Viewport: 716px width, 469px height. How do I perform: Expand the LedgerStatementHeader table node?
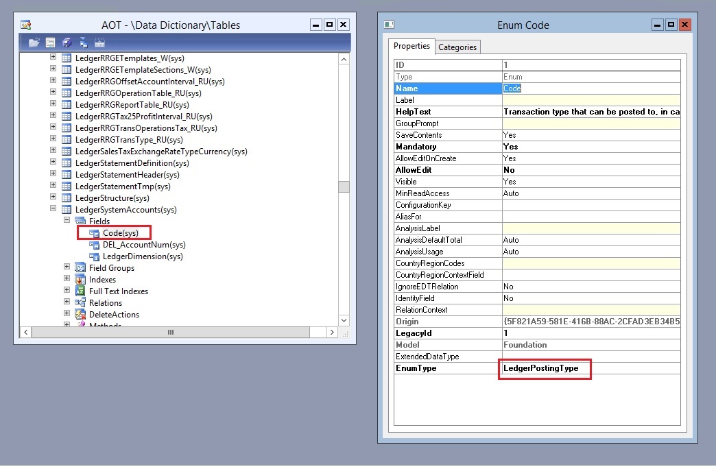[53, 175]
